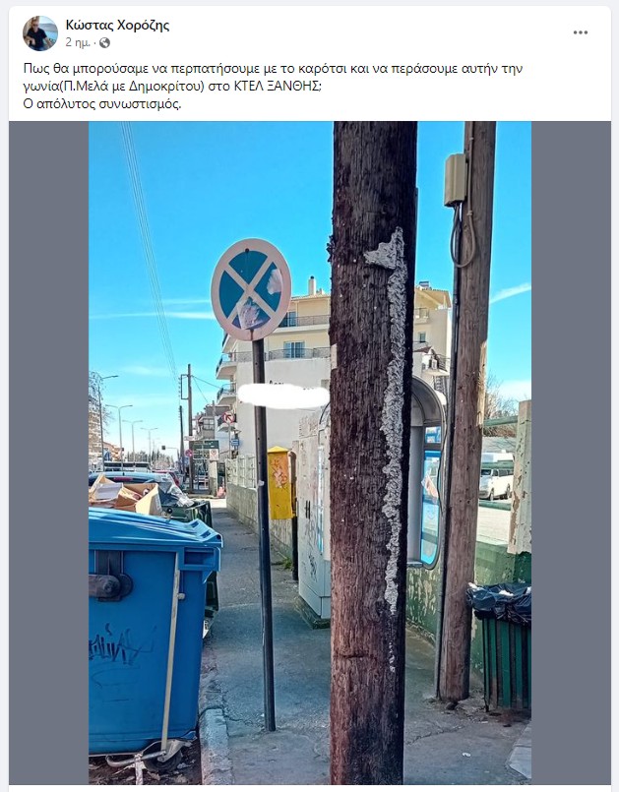Open the street photo in the post
Viewport: 619px width, 792px height.
coord(310,452)
